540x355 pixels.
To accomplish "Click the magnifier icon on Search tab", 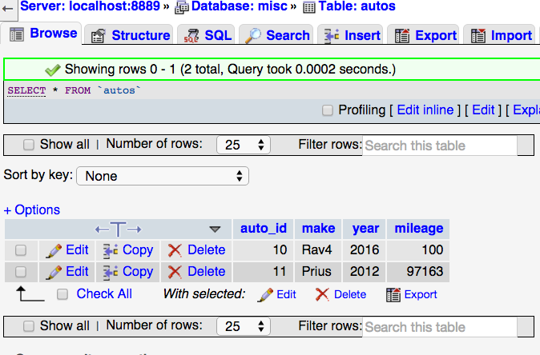I will pos(253,36).
